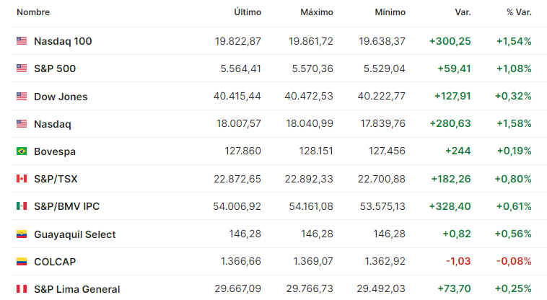Open the S&P Lima General link
547x300 pixels.
pos(76,289)
